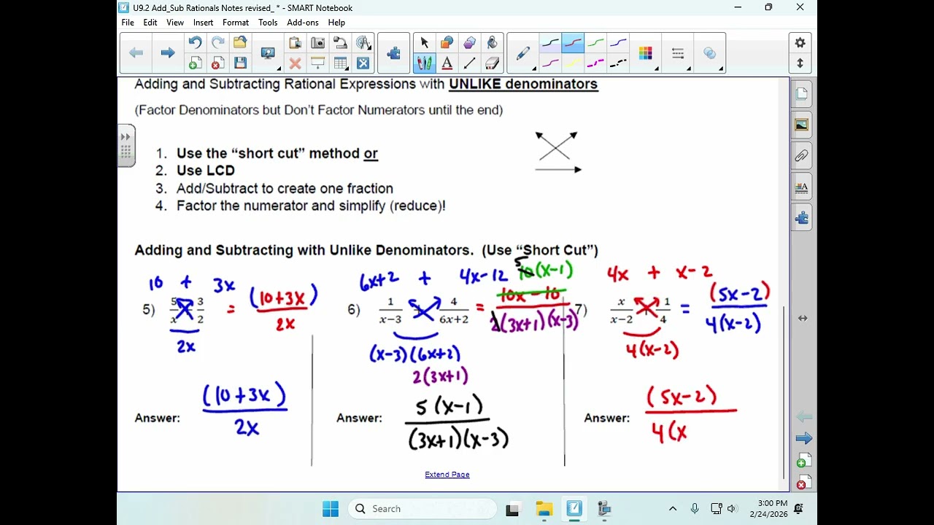Customize toolbar with gear icon
Screen dimensions: 934x525
point(800,43)
